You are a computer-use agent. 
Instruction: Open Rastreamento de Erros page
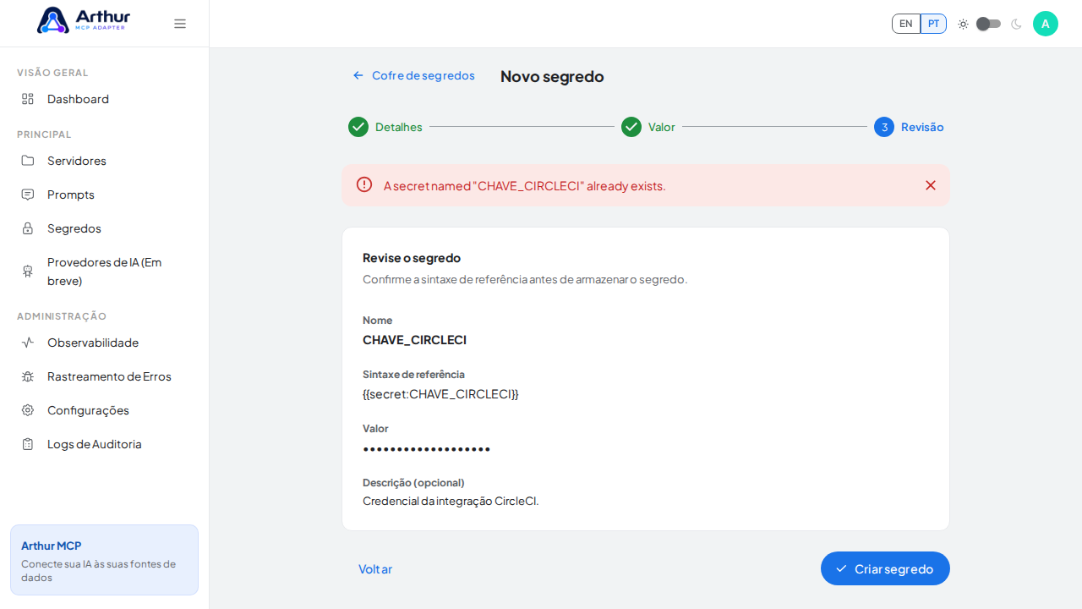click(104, 376)
